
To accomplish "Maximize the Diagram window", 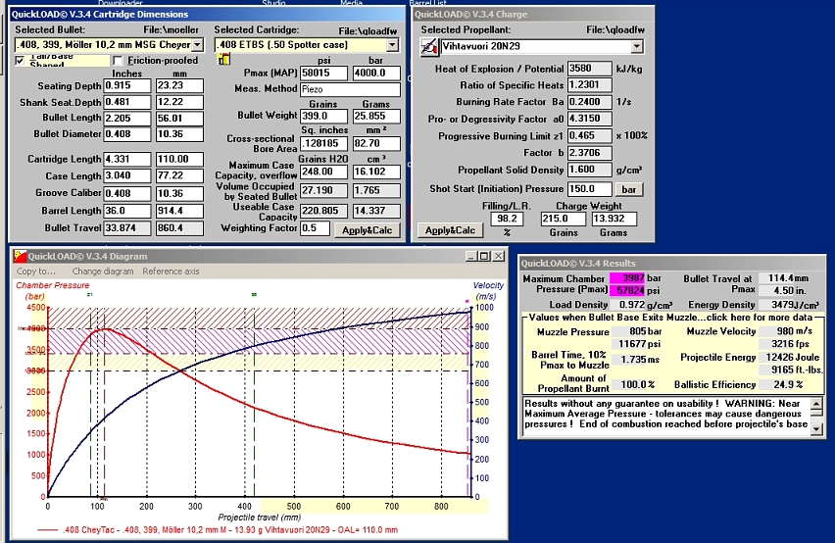I will point(484,256).
